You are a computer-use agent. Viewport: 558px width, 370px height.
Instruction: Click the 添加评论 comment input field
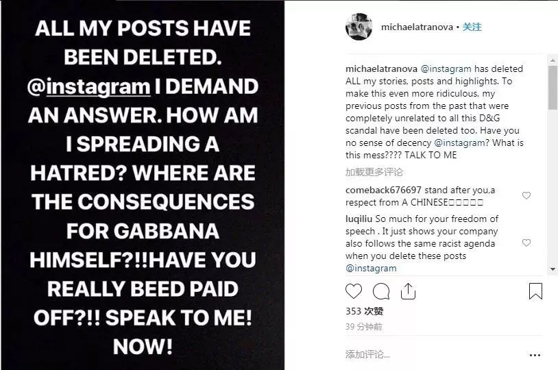425,354
